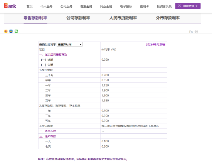
Task: Click section heading 三、通知存款
Action: [47, 136]
